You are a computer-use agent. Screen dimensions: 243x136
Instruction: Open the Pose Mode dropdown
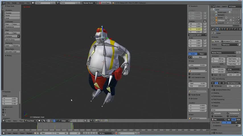click(x=30, y=121)
